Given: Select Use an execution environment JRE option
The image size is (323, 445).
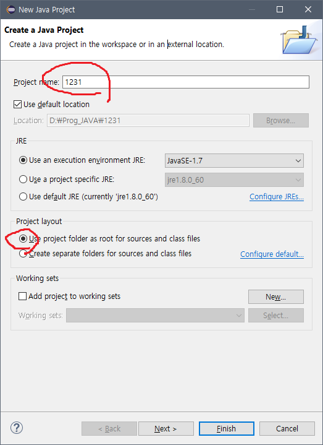Looking at the screenshot, I should [x=23, y=160].
